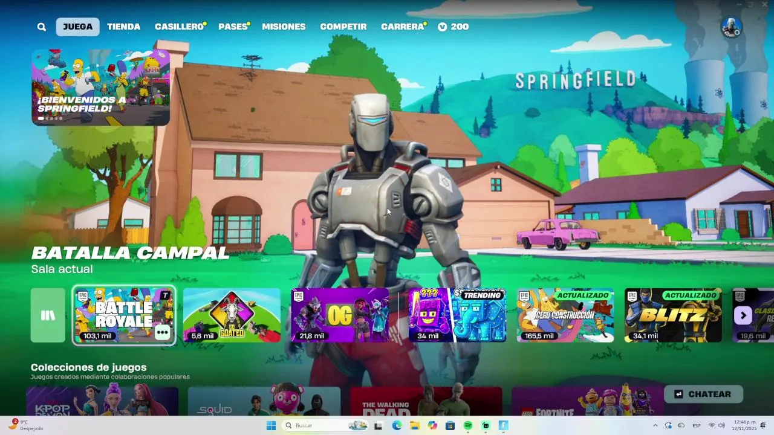
Task: Open the library icon tile beside Battle Royale
Action: coord(48,315)
